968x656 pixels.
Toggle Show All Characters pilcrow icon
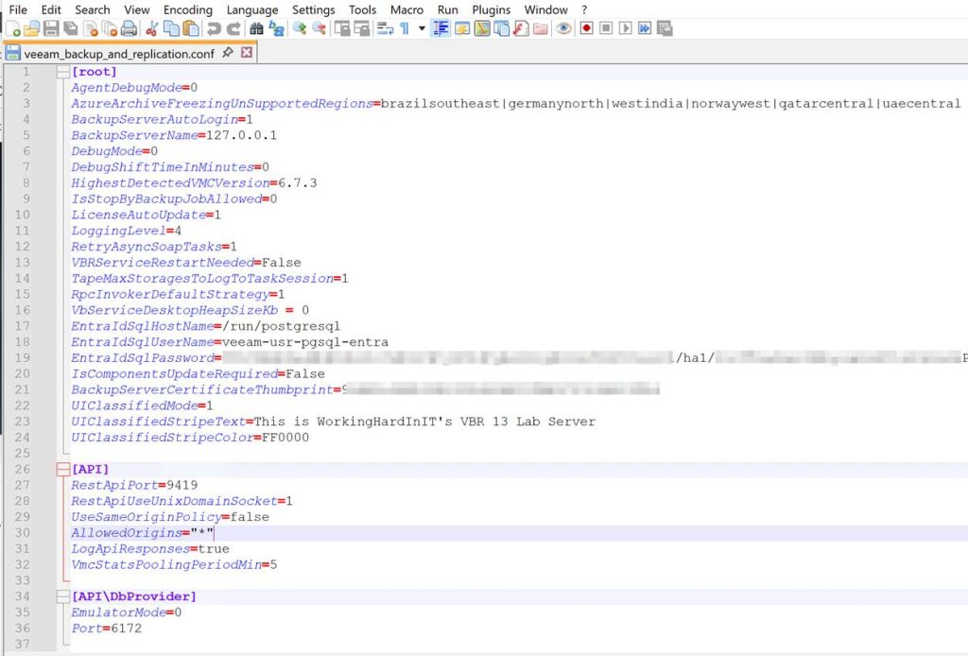pyautogui.click(x=405, y=29)
